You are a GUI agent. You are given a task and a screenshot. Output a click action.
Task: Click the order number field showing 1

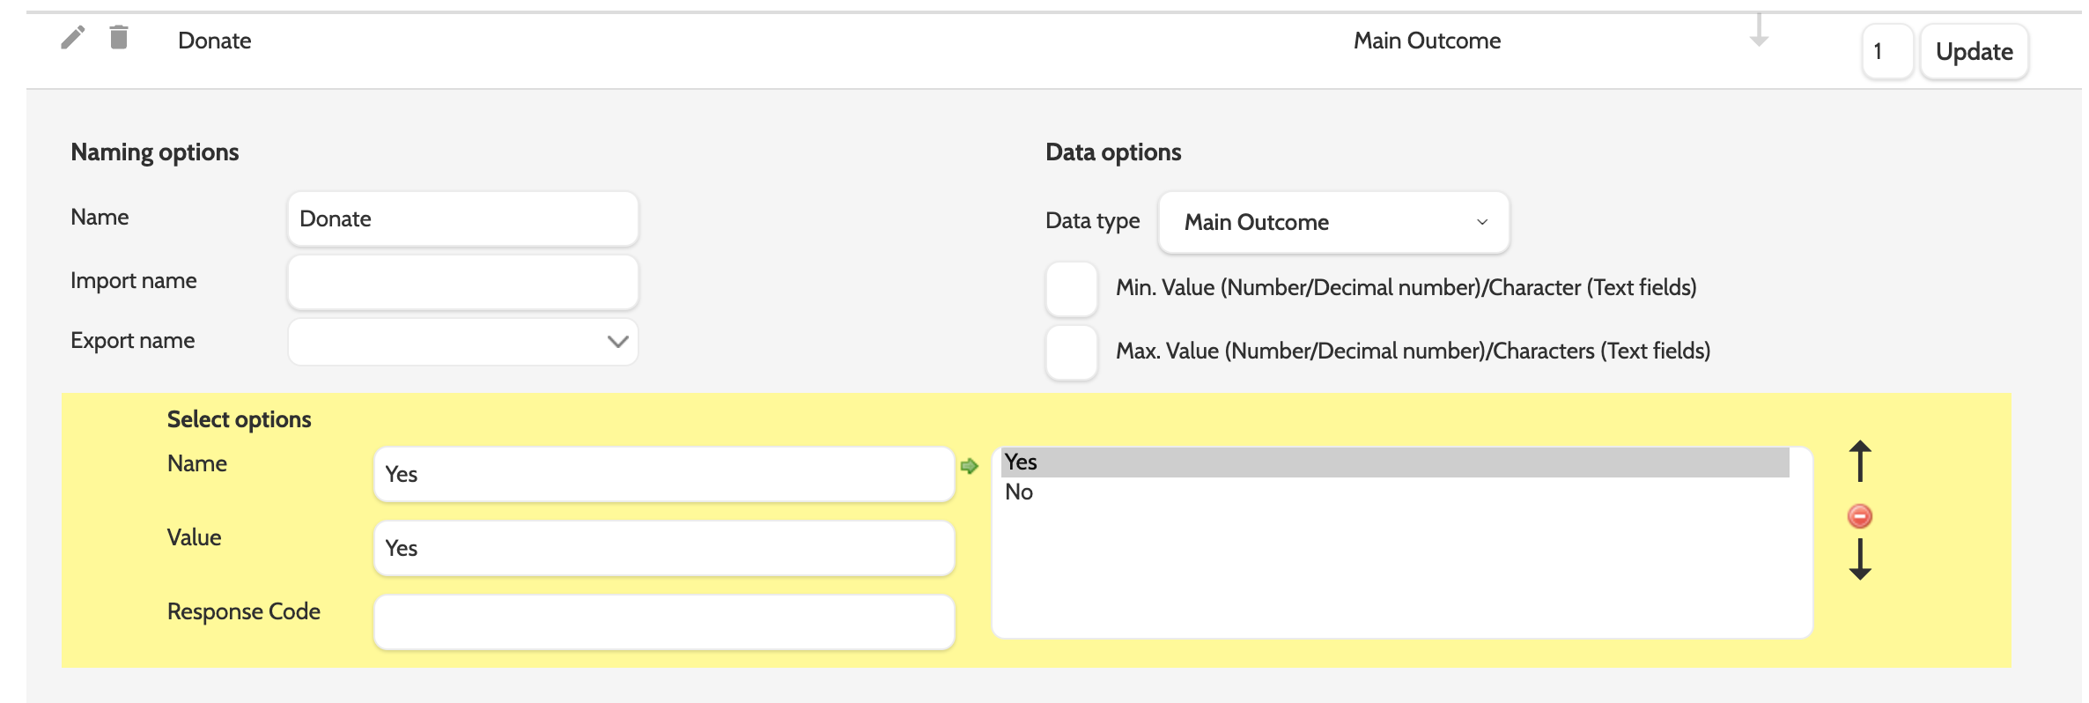pyautogui.click(x=1886, y=52)
